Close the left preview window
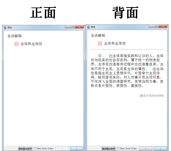The image size is (171, 151). (79, 27)
